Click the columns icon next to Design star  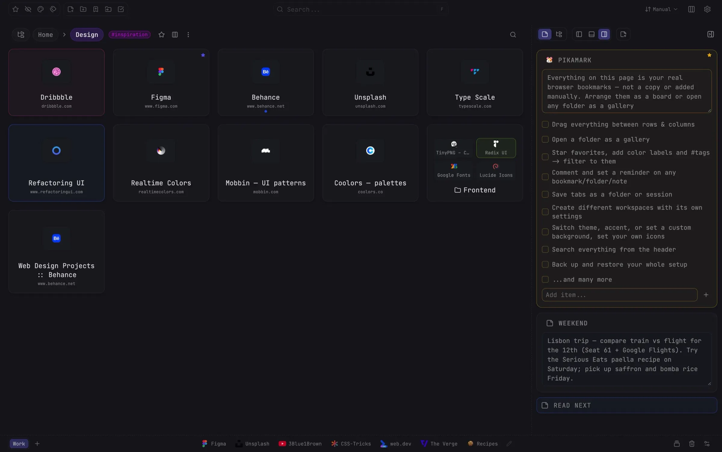click(175, 35)
